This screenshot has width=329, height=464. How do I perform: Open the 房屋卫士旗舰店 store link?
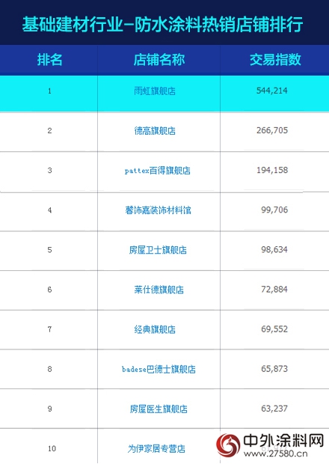158,250
